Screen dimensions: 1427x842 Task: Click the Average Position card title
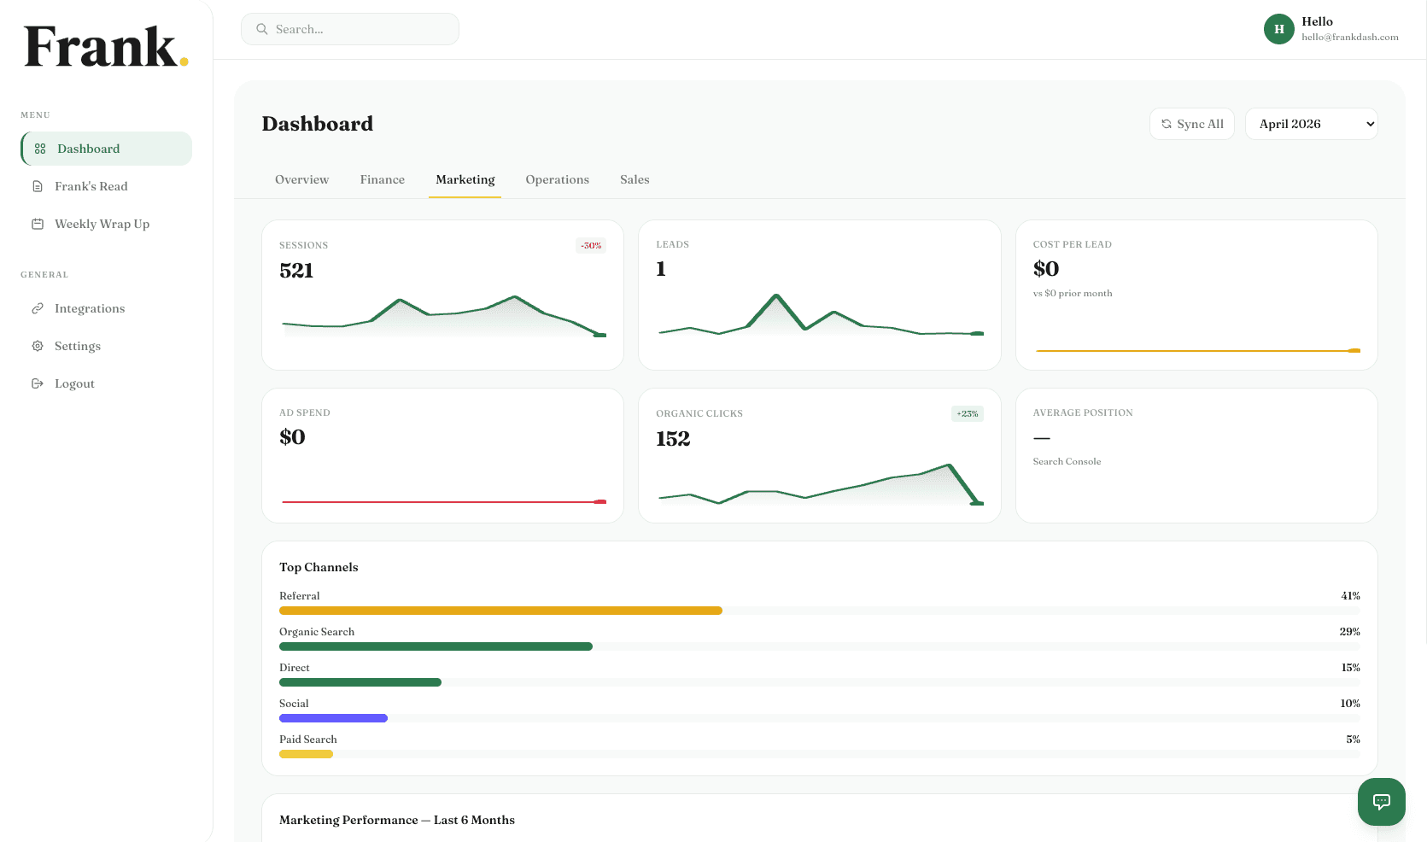(1083, 412)
